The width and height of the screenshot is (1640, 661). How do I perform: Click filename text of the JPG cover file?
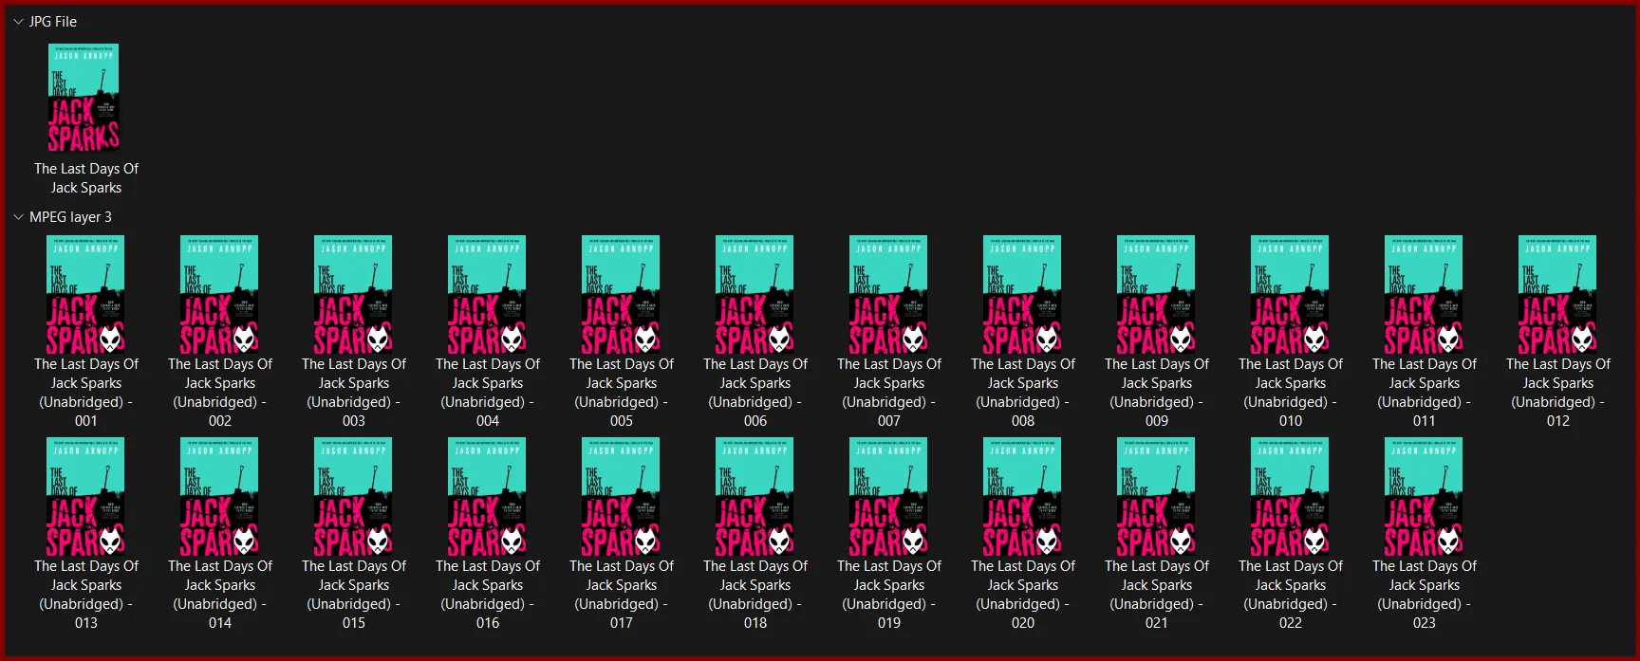(x=86, y=178)
